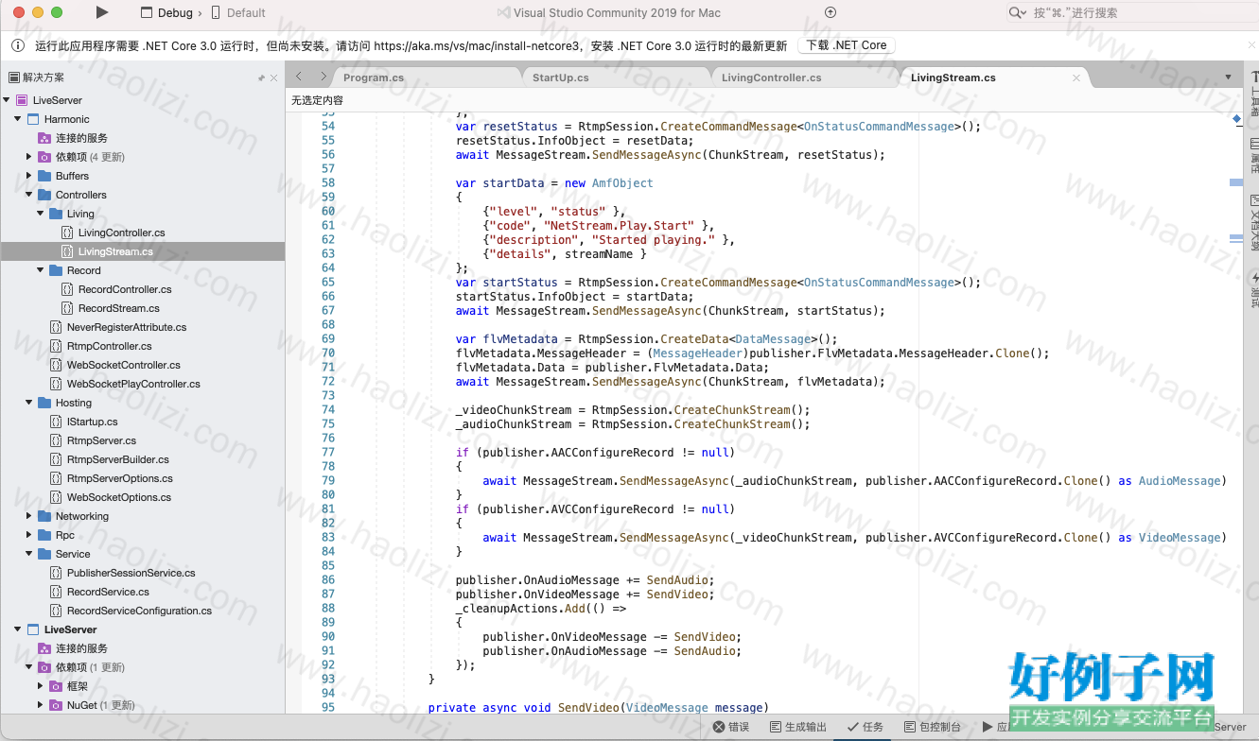The image size is (1259, 741).
Task: Switch to the Program.cs tab
Action: (x=374, y=78)
